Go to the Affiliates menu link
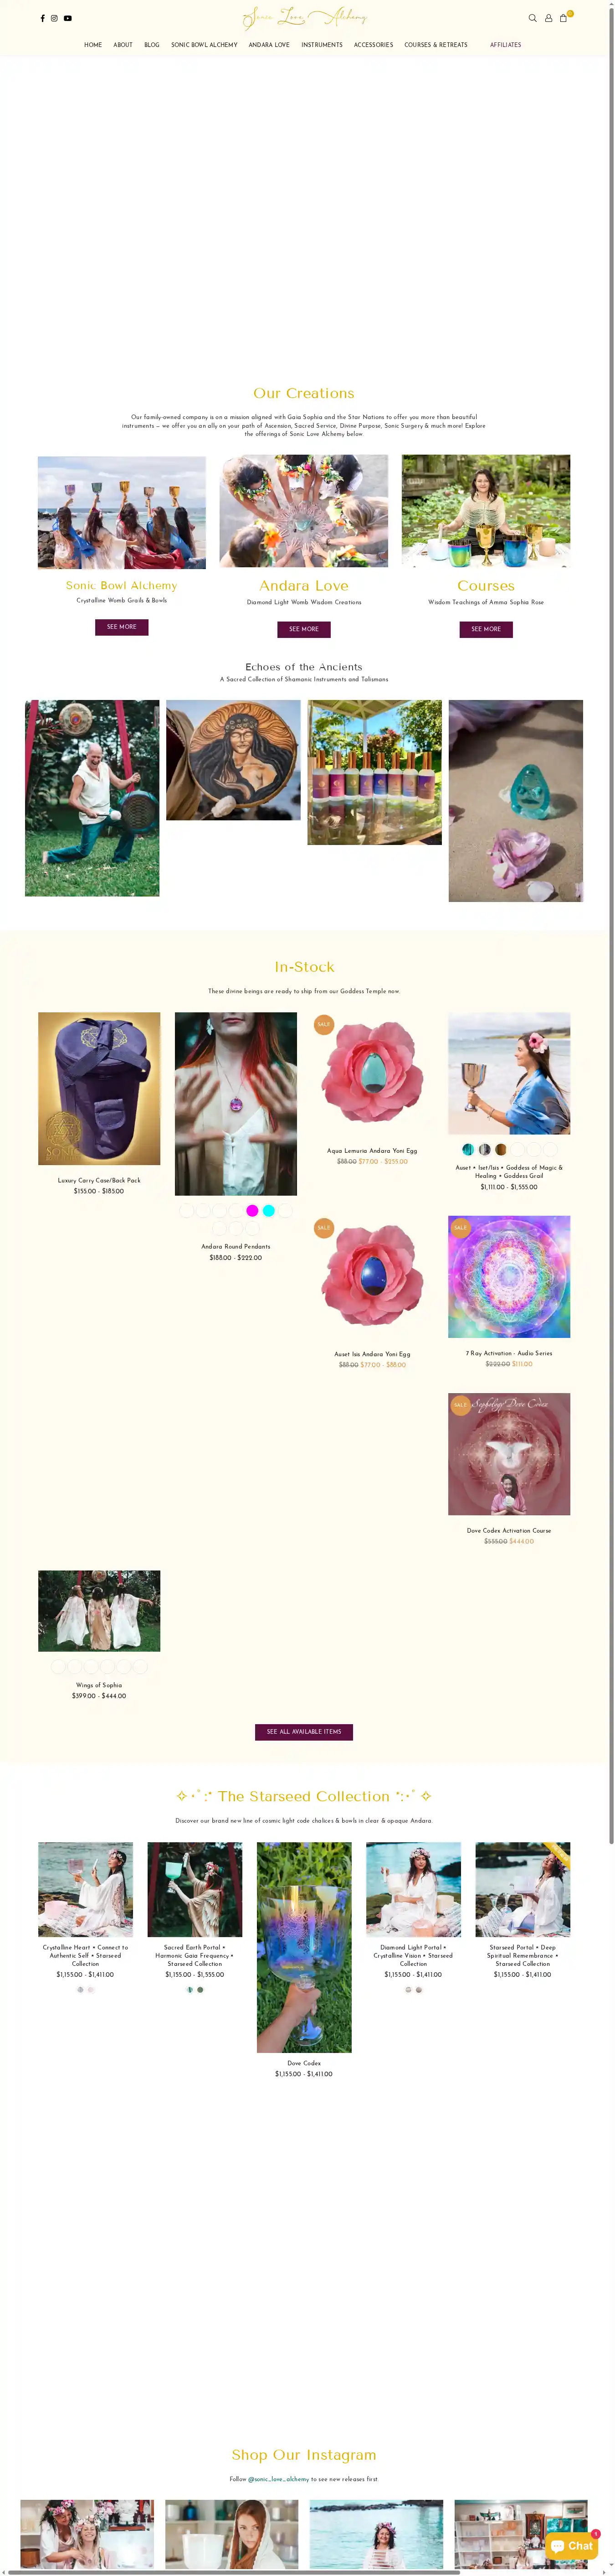This screenshot has width=615, height=2576. pos(505,45)
